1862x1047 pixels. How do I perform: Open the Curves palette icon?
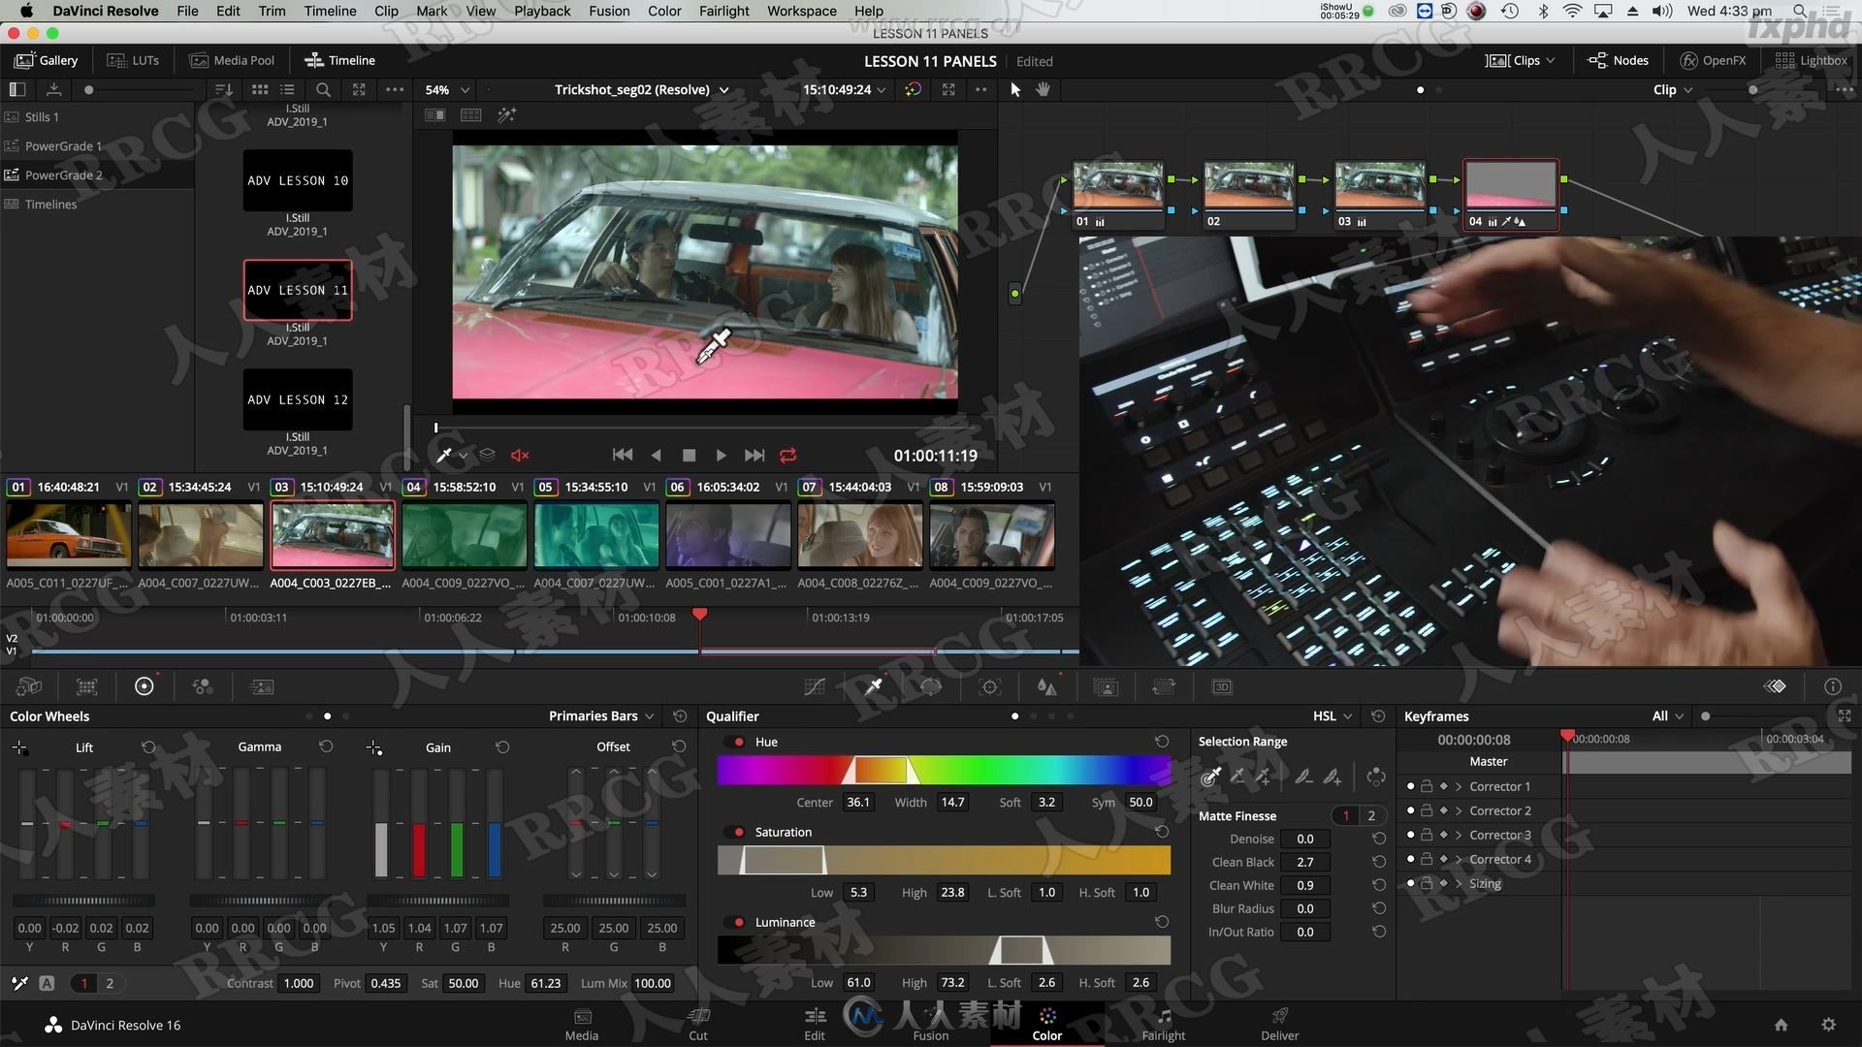[x=815, y=686]
